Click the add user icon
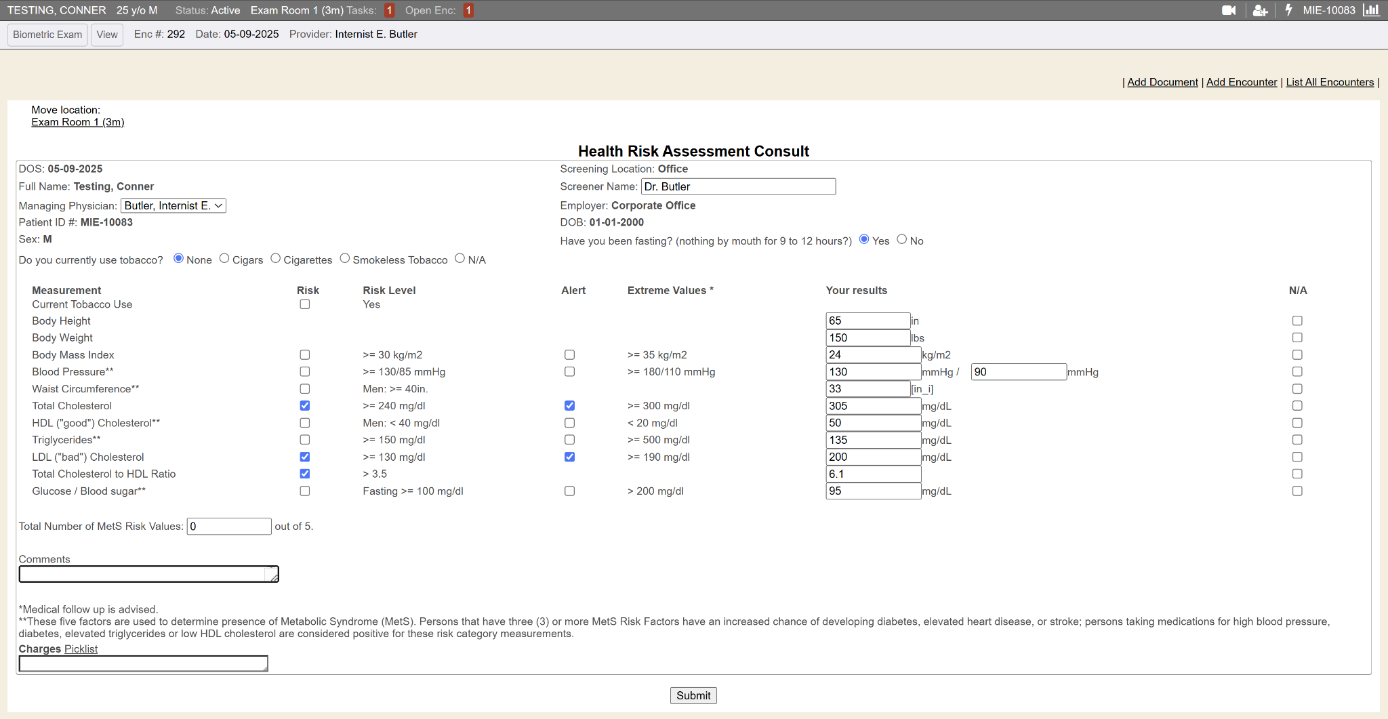This screenshot has height=719, width=1388. click(x=1260, y=10)
